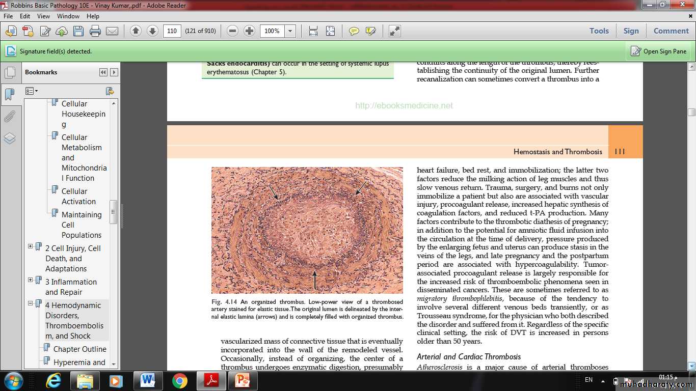
Task: Open the Page Thumbnails panel
Action: tap(10, 73)
